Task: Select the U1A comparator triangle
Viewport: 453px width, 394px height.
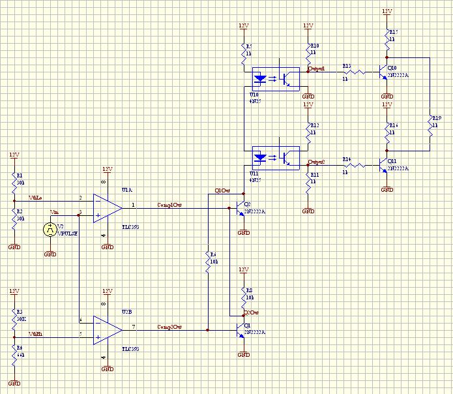Action: click(x=108, y=208)
